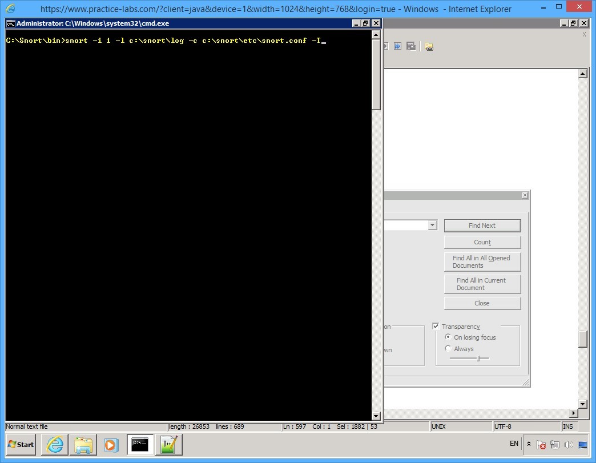Click the Playback macro icon in Notepad++ toolbar
Viewport: 596px width, 463px height.
(385, 46)
